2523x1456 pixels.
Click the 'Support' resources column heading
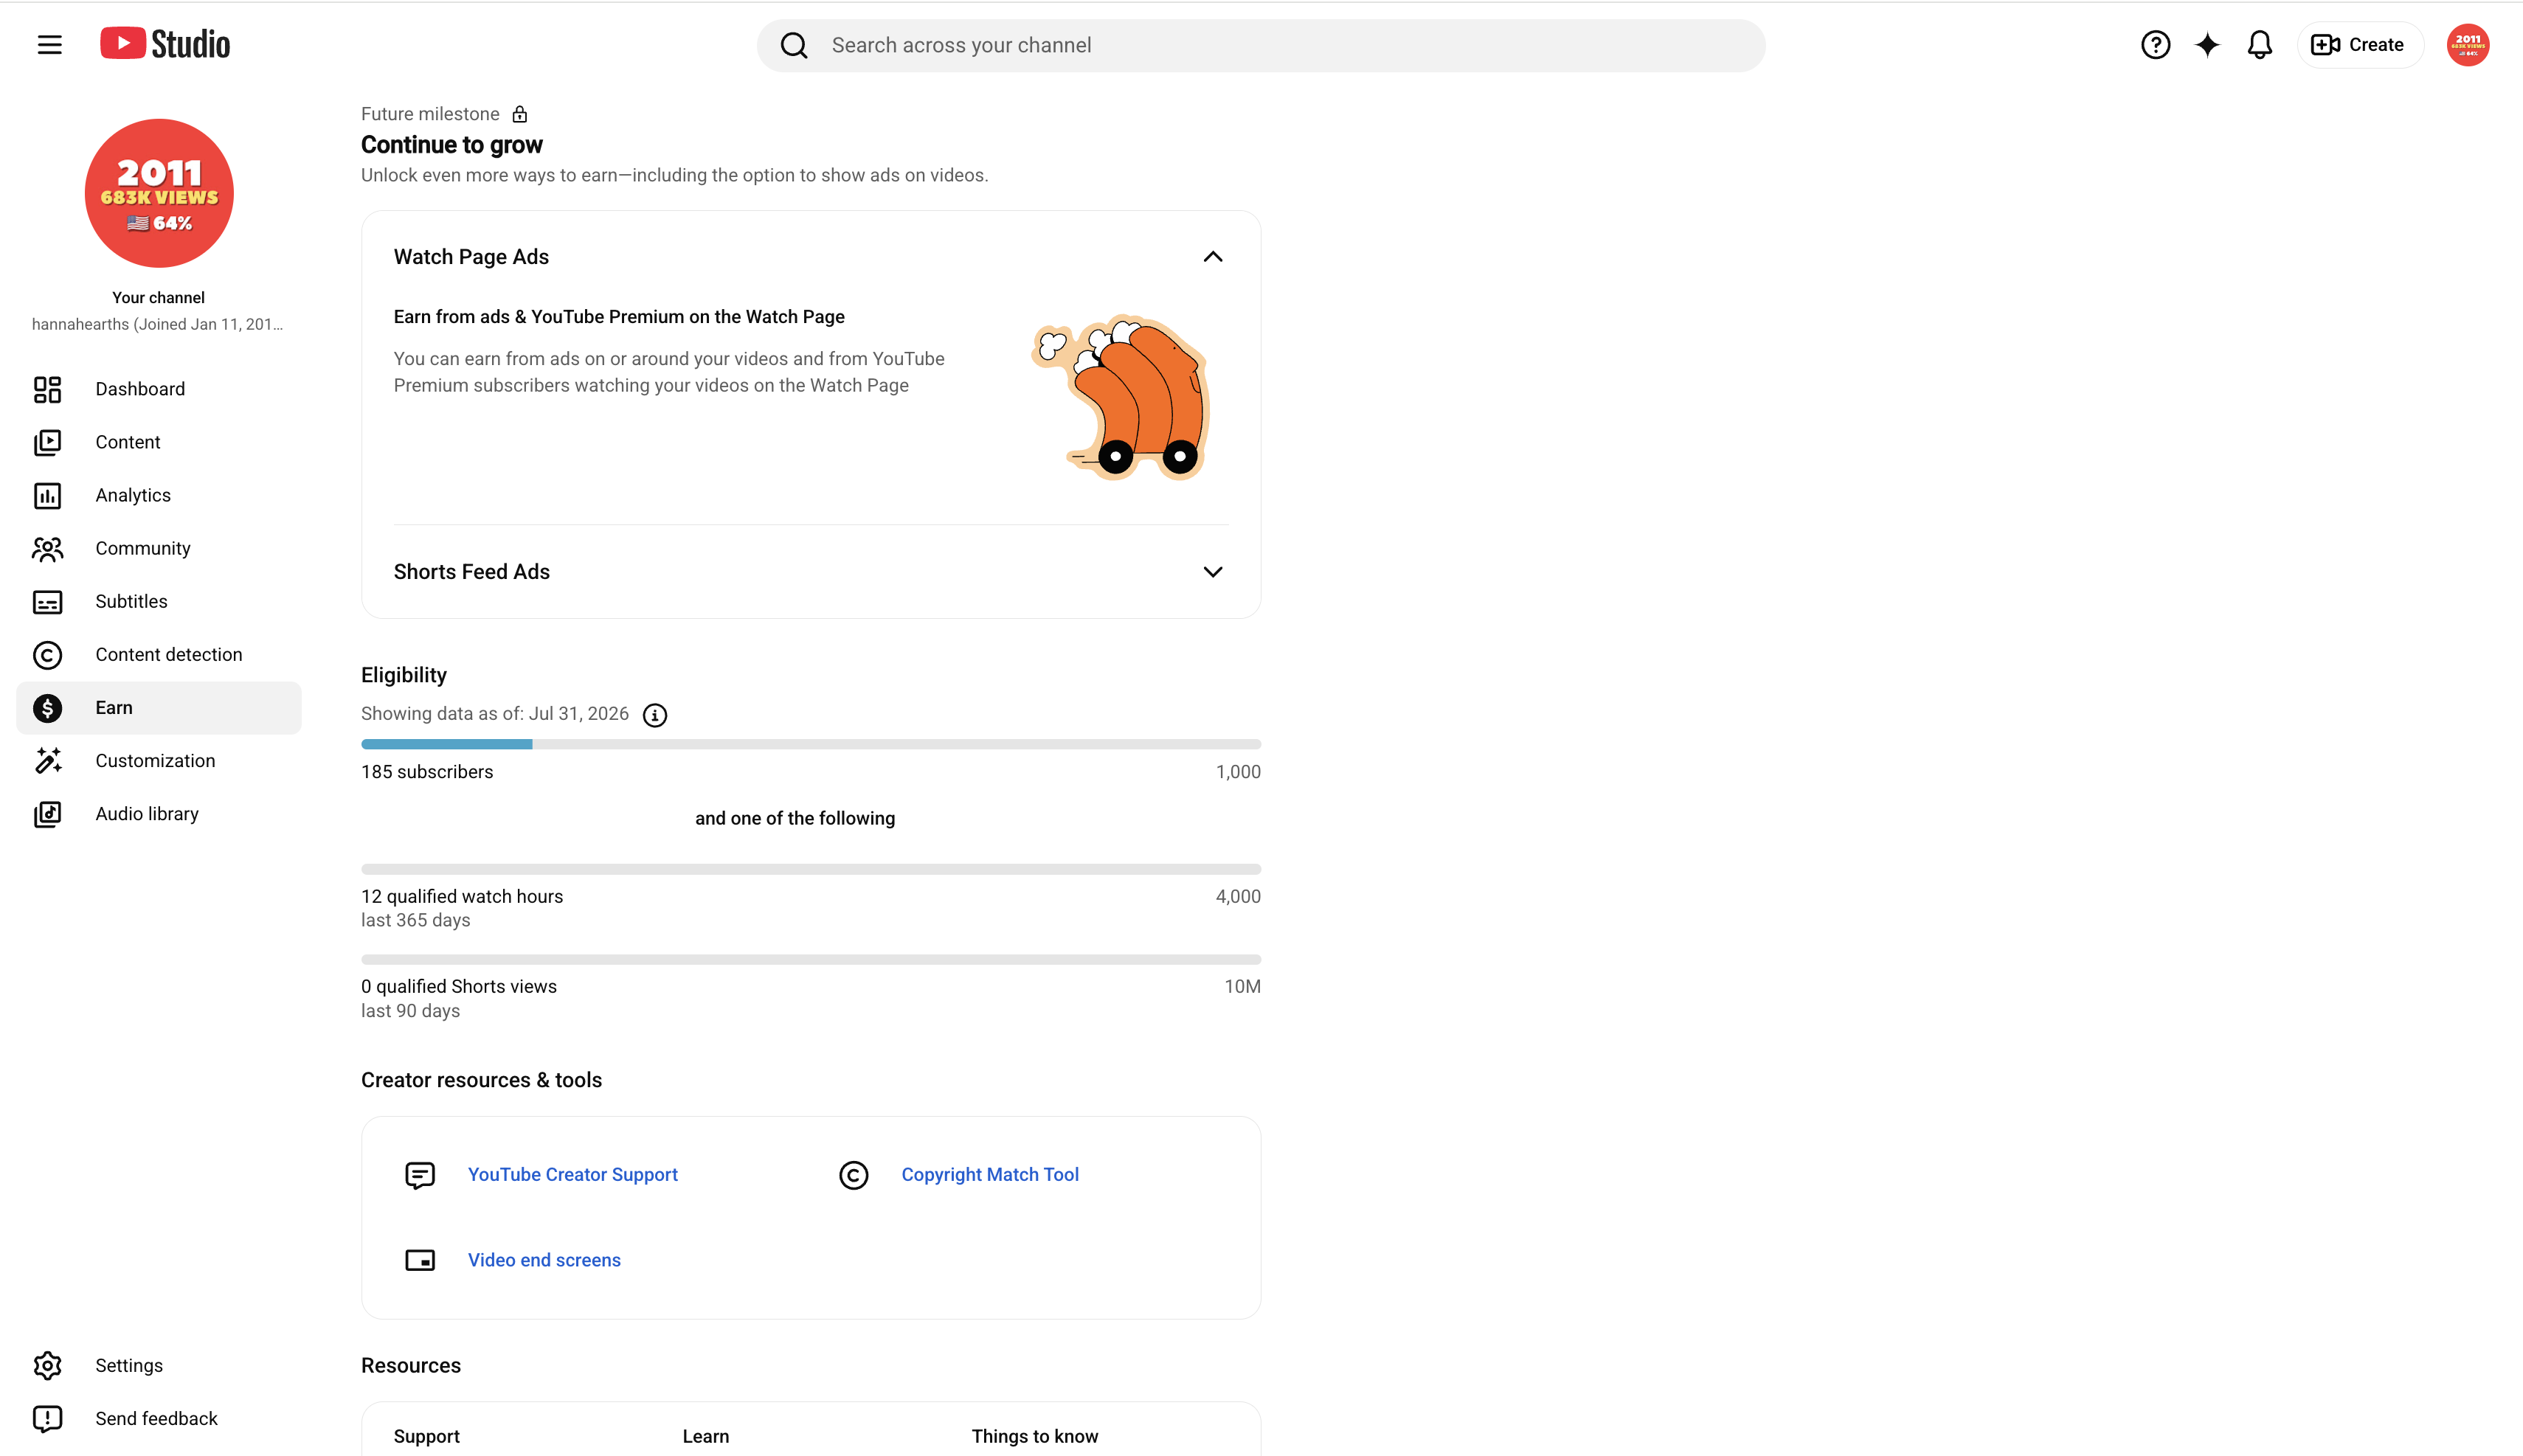point(427,1436)
